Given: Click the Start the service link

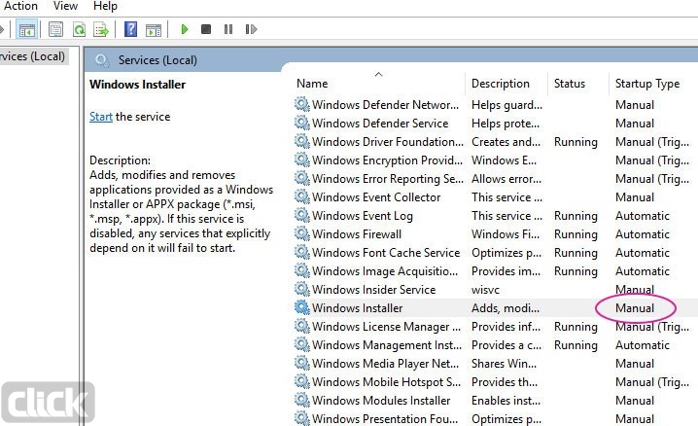Looking at the screenshot, I should 101,117.
